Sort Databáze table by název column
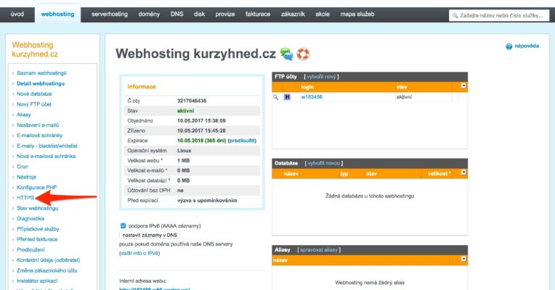The width and height of the screenshot is (555, 290). coord(291,174)
